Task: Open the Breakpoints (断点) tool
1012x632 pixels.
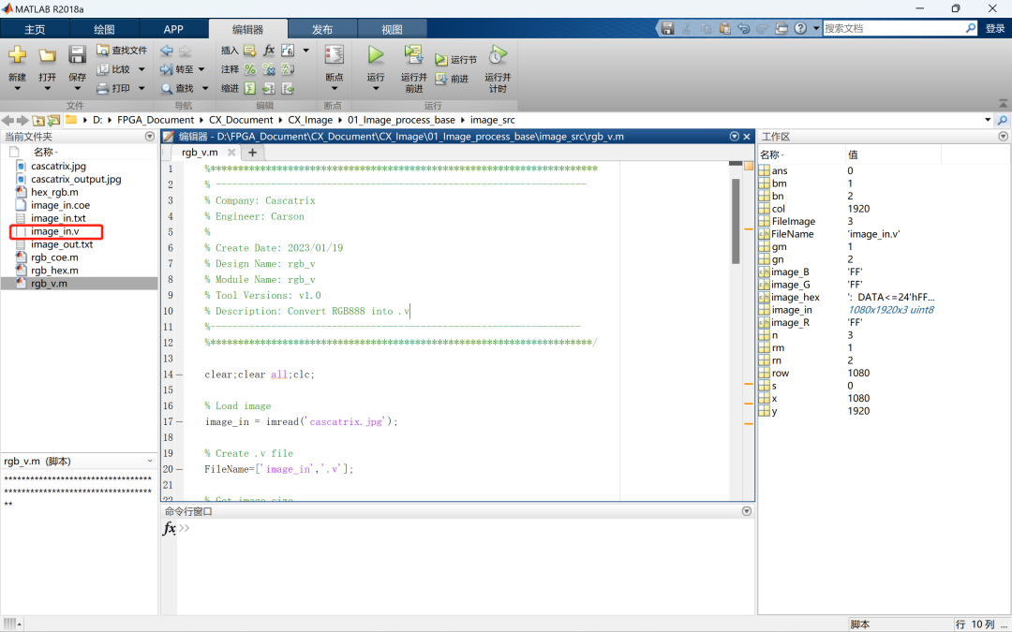Action: coord(334,56)
